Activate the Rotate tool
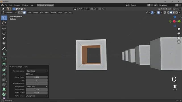182x102 pixels. pyautogui.click(x=4, y=33)
